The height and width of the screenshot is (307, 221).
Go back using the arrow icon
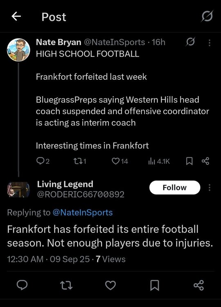16,16
